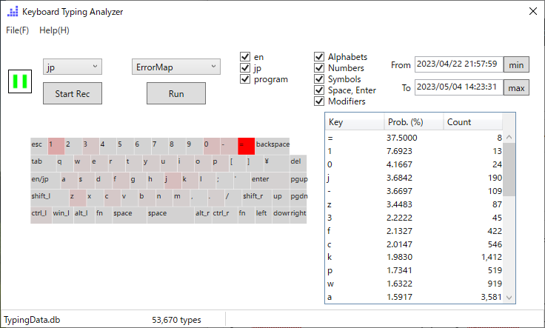This screenshot has width=545, height=328.
Task: Click the pink 1 key on keyboard map
Action: 56,146
